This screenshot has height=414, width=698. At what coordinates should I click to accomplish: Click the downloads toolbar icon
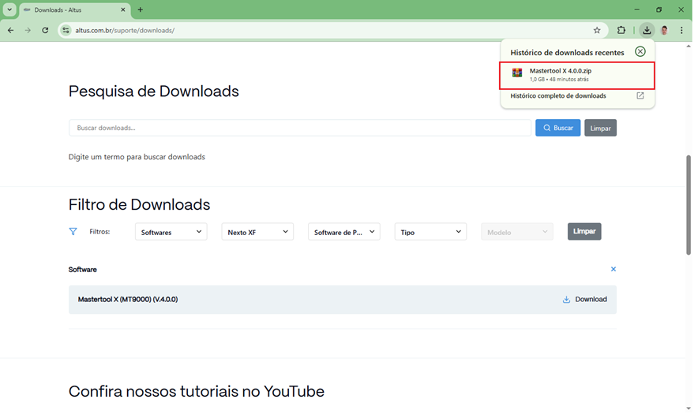(x=647, y=30)
